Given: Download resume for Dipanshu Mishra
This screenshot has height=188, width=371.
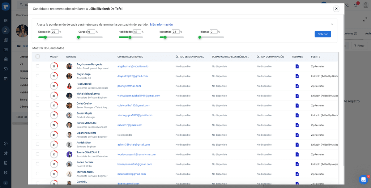Looking at the screenshot, I should pos(297,135).
